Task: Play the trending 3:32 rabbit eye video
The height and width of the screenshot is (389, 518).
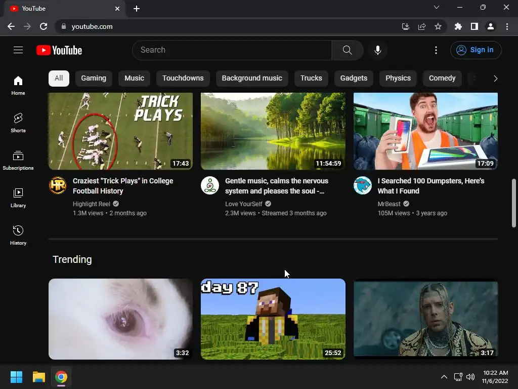Action: coord(120,319)
